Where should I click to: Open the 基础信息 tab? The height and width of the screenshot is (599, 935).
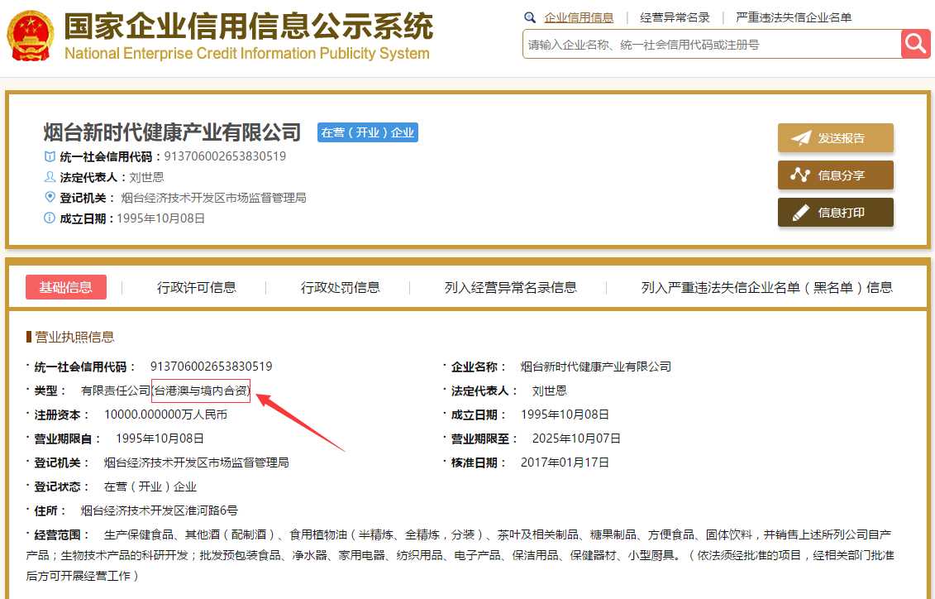click(x=66, y=287)
